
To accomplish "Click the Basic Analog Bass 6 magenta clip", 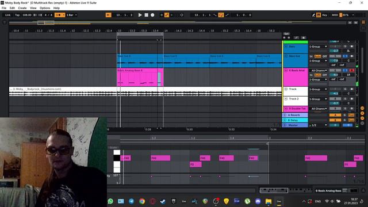I will coord(140,77).
